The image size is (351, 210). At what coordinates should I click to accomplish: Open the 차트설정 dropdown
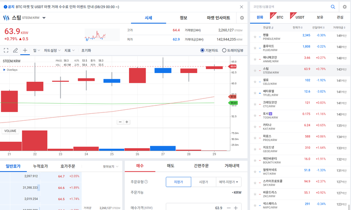(x=52, y=50)
